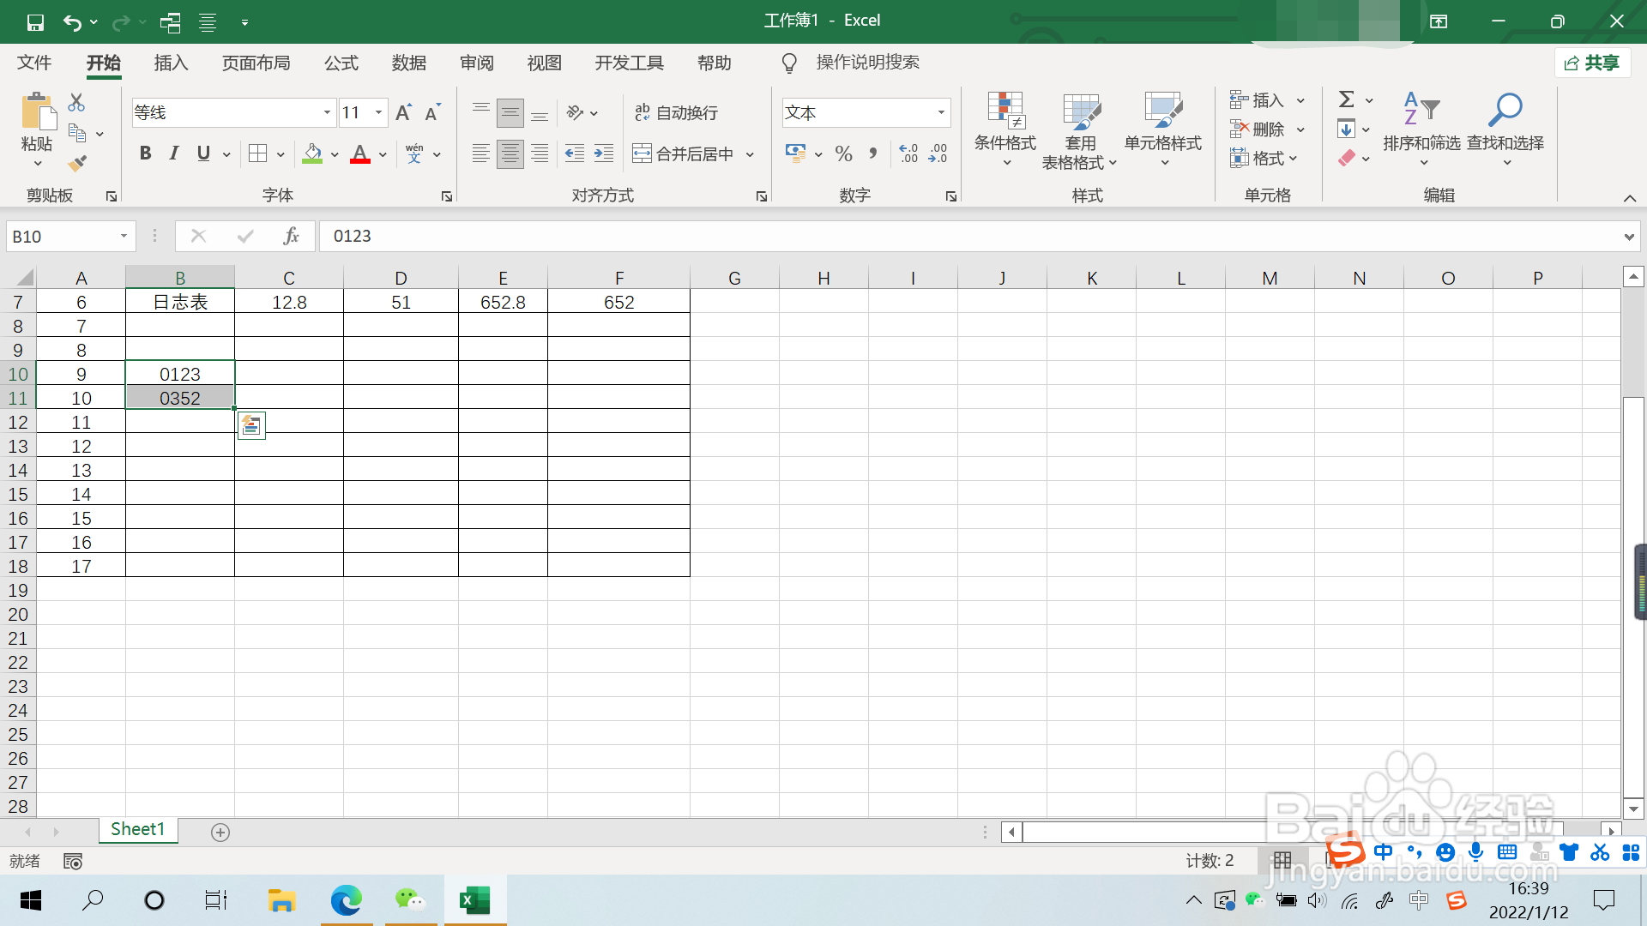Click the Insert Function fx icon
1647x926 pixels.
[x=291, y=236]
